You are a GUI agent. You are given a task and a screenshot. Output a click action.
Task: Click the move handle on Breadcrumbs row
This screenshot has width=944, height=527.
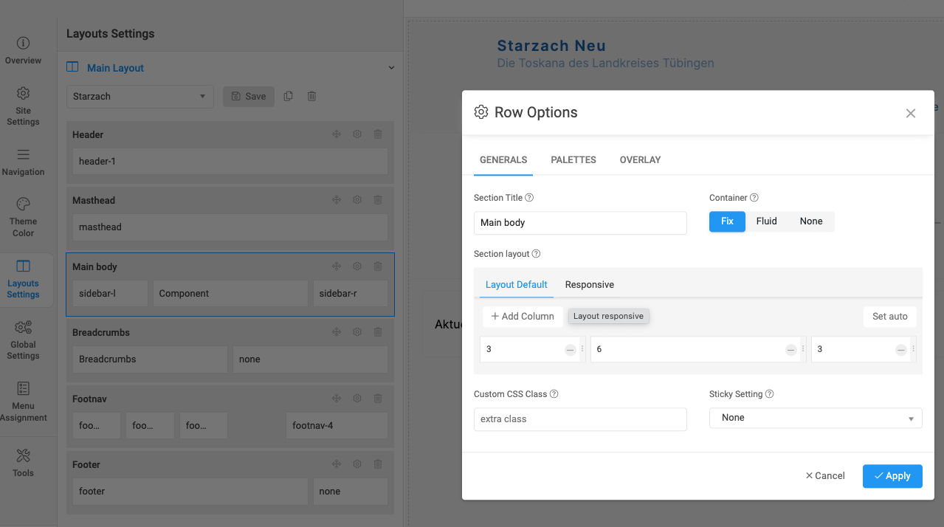[337, 332]
